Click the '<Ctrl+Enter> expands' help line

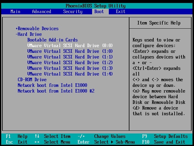156,68
